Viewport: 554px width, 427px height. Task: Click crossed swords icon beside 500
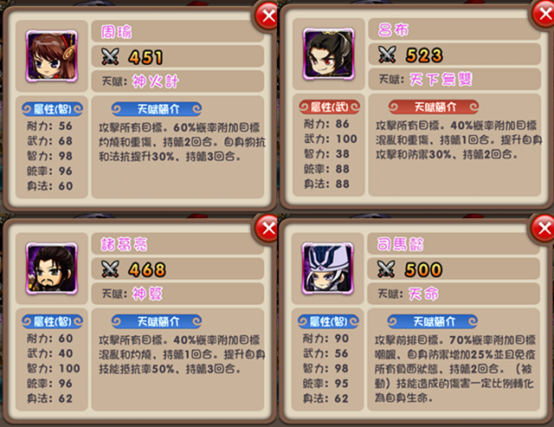tap(386, 269)
